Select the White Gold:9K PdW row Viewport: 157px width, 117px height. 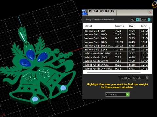115,53
